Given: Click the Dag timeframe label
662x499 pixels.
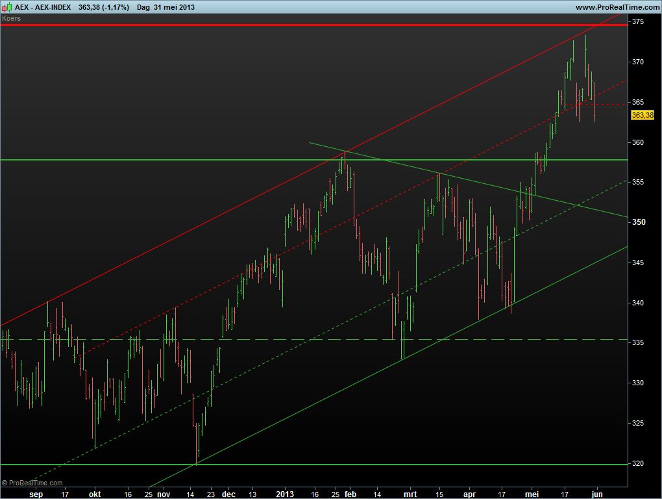Looking at the screenshot, I should [x=144, y=6].
